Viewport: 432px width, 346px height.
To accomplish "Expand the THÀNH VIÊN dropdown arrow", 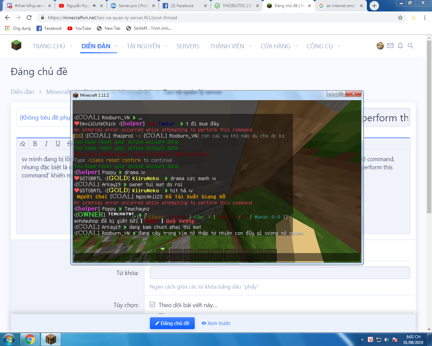I will (250, 46).
